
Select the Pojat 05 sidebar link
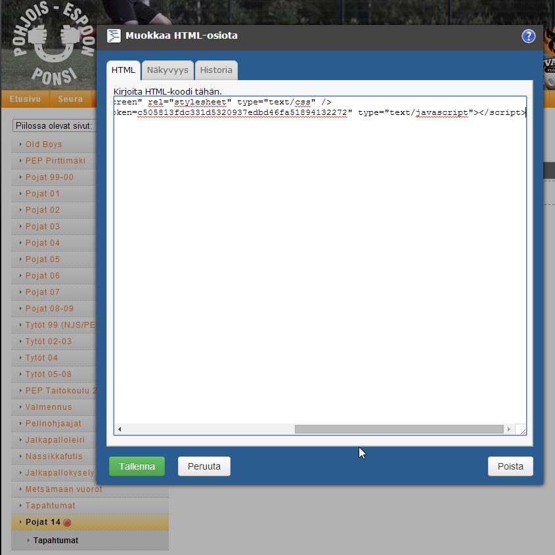coord(43,259)
